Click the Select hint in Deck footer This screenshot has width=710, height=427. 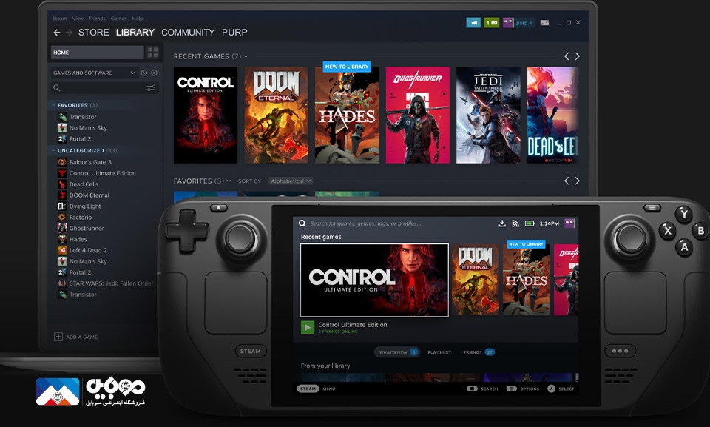click(x=561, y=389)
